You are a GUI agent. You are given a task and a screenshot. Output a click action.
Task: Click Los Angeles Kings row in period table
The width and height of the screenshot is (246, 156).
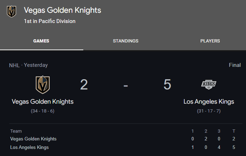point(123,147)
